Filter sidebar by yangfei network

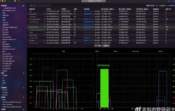tap(5, 71)
